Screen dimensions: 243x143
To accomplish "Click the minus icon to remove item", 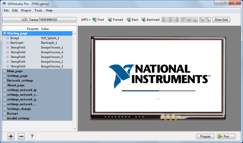I will [x=22, y=136].
